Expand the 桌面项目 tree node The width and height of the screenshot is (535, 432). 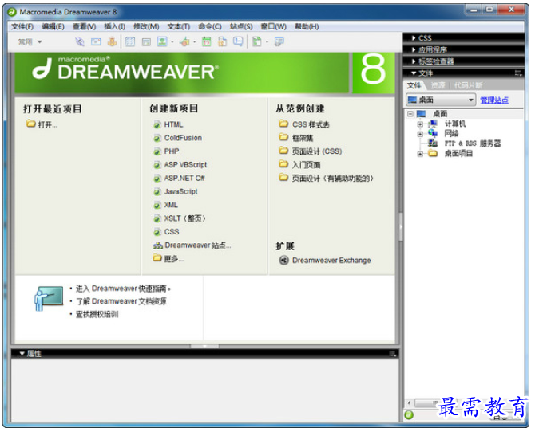pyautogui.click(x=420, y=155)
